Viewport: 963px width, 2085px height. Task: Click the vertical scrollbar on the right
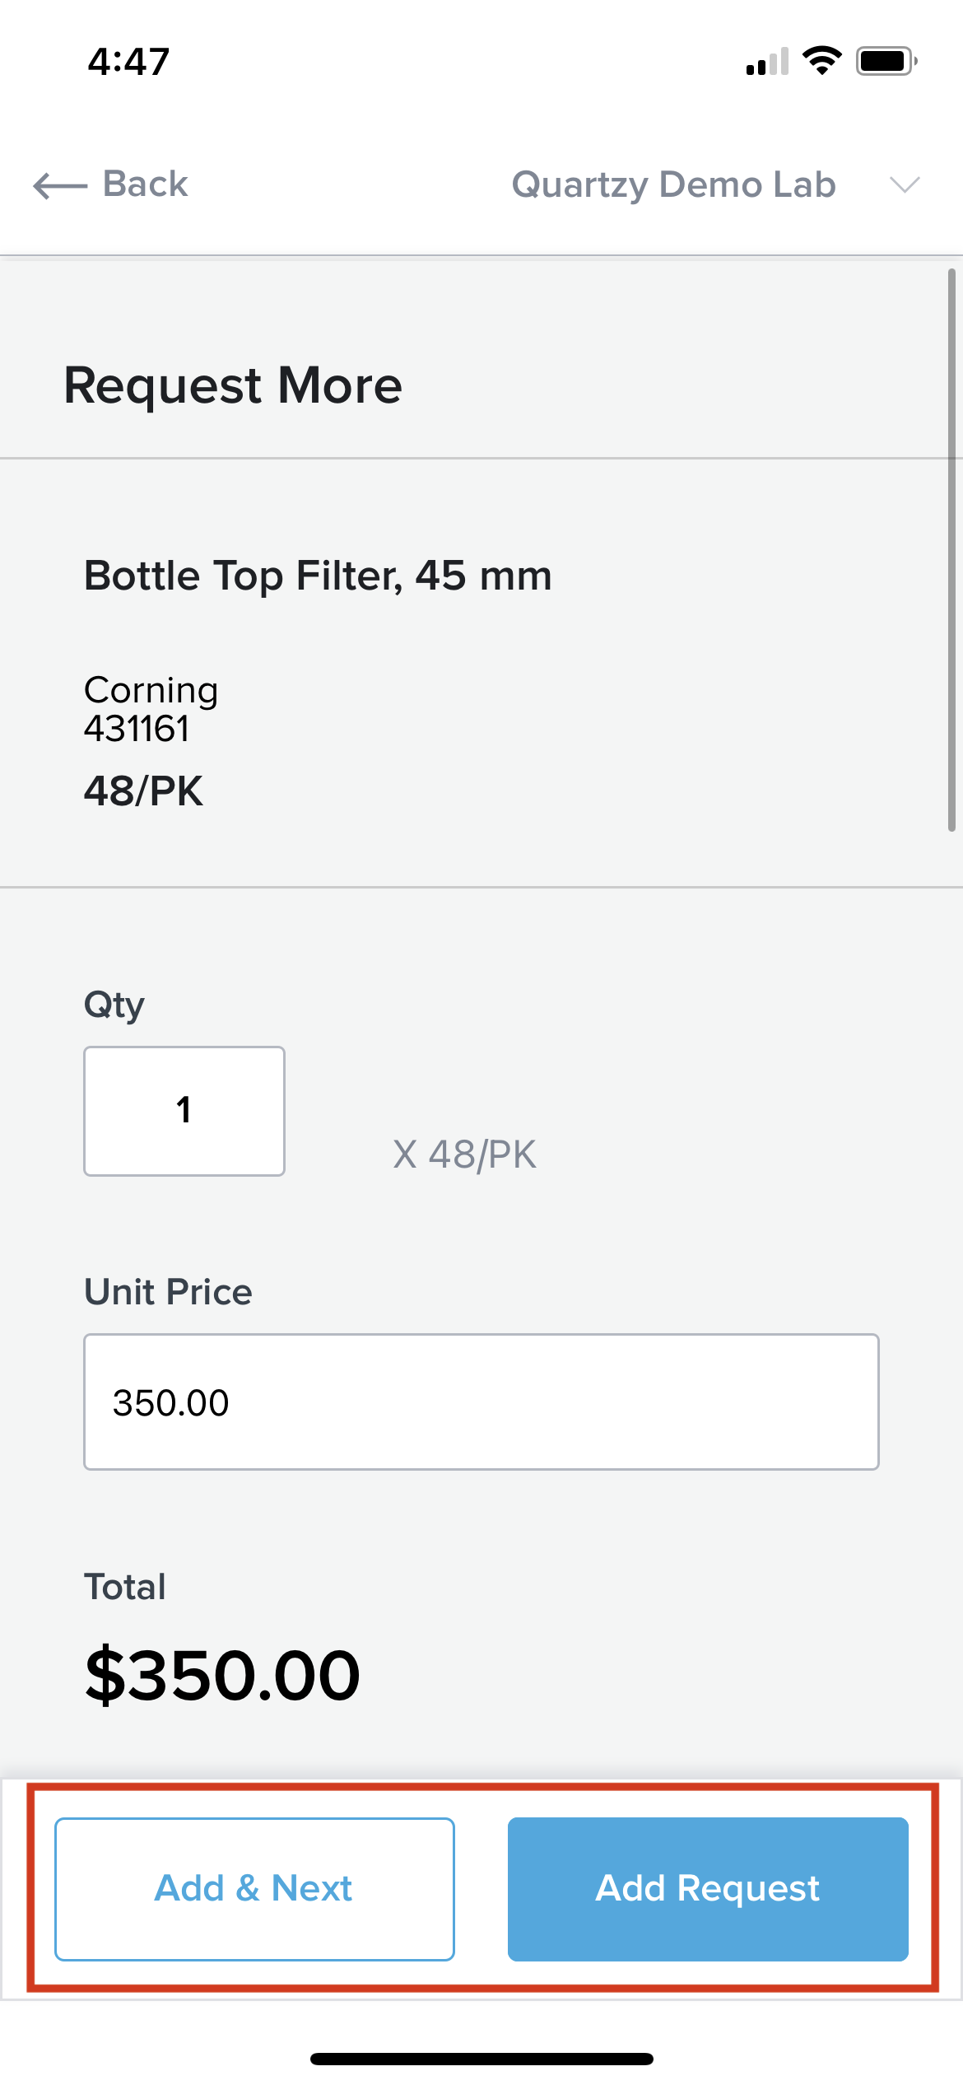coord(951,550)
